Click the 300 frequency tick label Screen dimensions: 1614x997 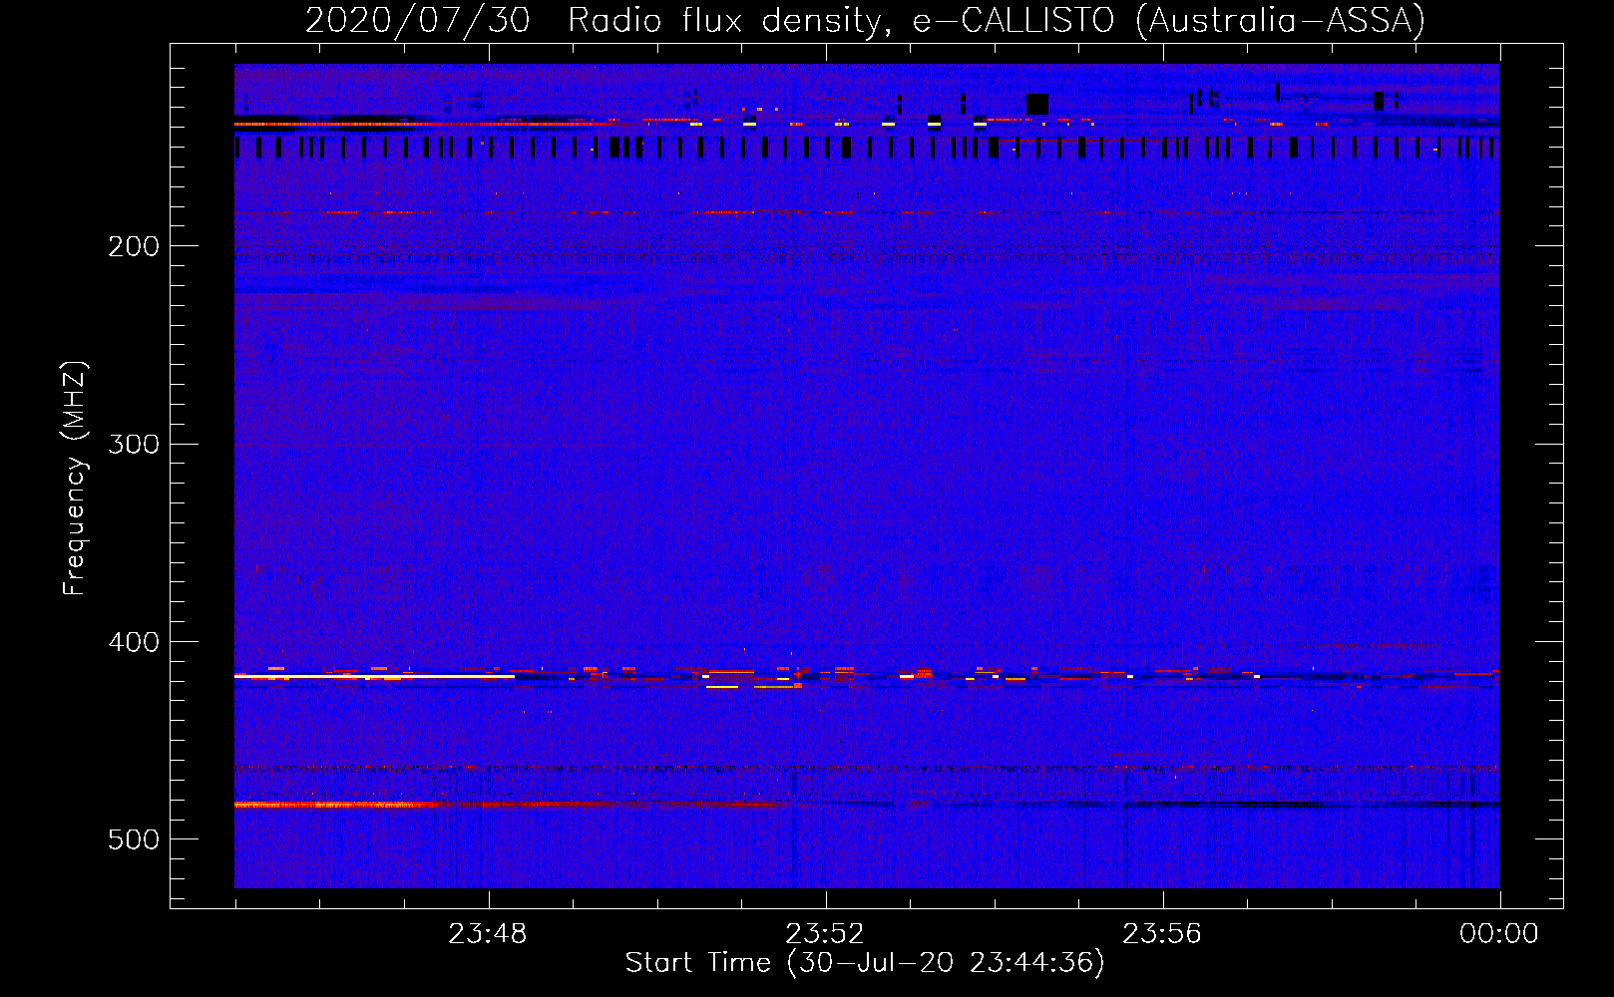pos(134,444)
